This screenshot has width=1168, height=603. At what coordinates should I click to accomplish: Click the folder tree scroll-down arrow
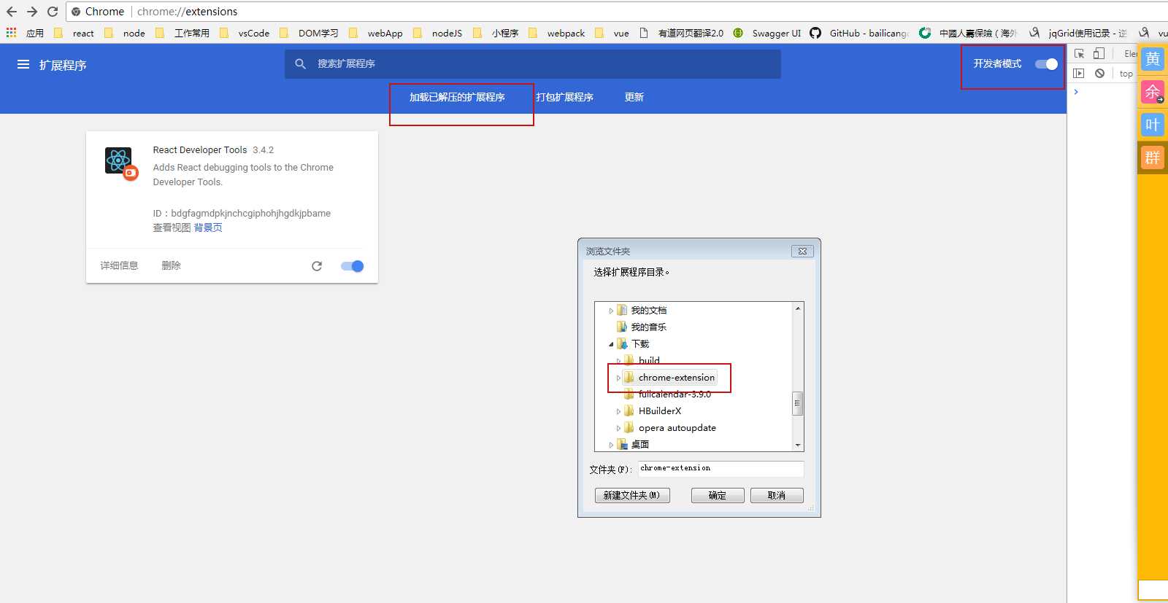[x=798, y=445]
